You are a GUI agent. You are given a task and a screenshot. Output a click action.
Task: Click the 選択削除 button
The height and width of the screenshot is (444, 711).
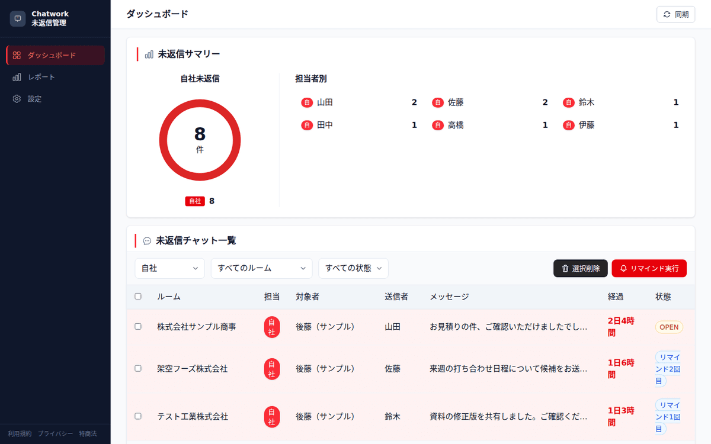(x=581, y=268)
